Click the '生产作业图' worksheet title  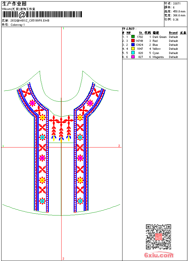(x=14, y=4)
